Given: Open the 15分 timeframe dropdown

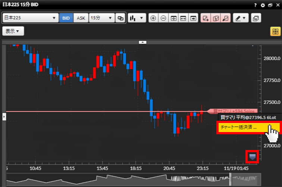Looking at the screenshot, I should tap(101, 18).
